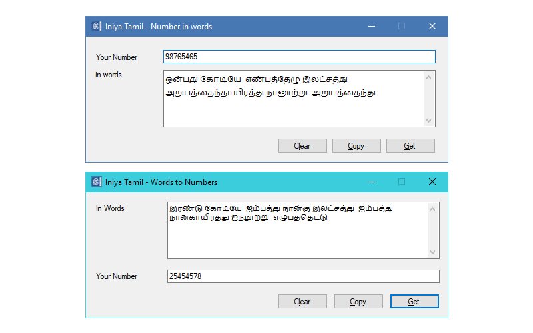Close the Number in words window
Screen dimensions: 533x333
[x=432, y=27]
